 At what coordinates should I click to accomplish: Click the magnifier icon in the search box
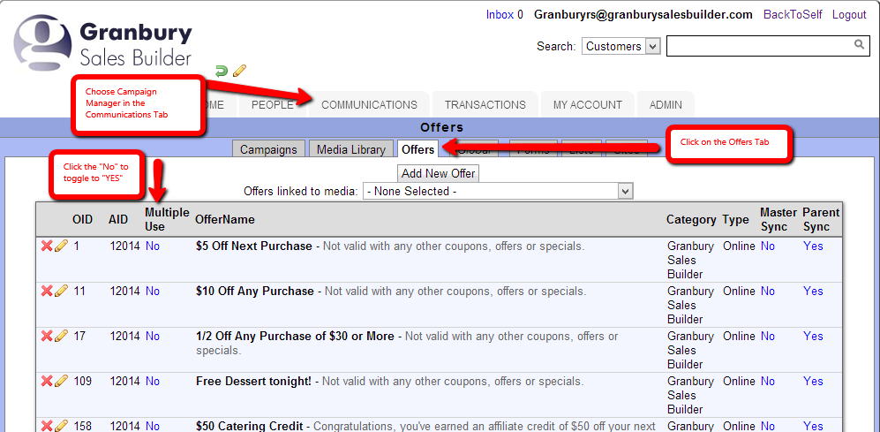pyautogui.click(x=859, y=44)
